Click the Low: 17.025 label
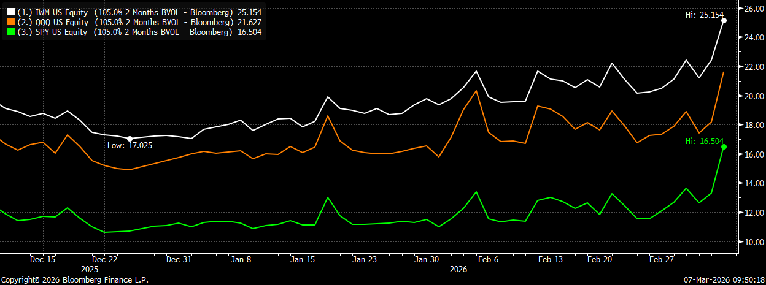This screenshot has width=766, height=285. tap(131, 145)
